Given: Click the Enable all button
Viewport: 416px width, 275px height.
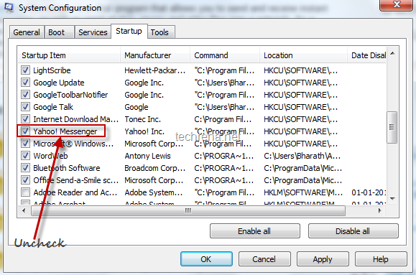Looking at the screenshot, I should (254, 231).
